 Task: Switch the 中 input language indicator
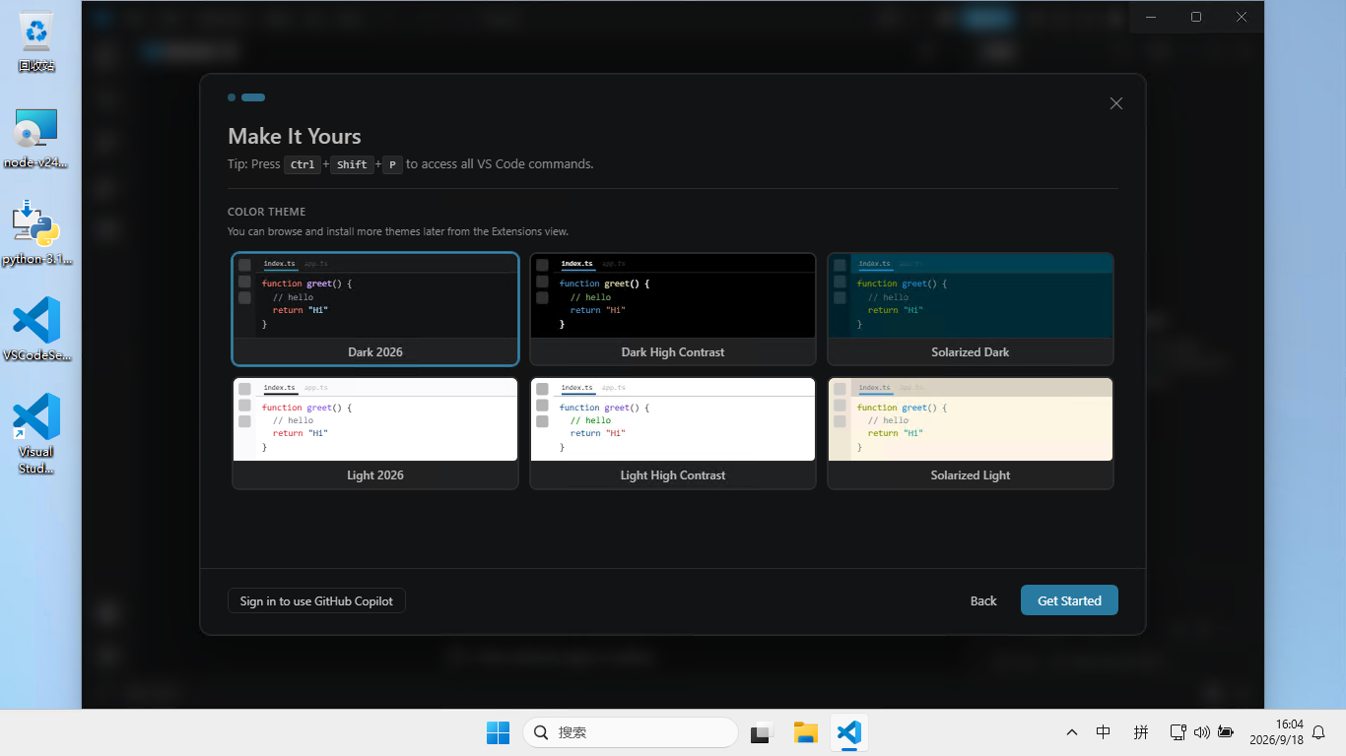[x=1104, y=732]
